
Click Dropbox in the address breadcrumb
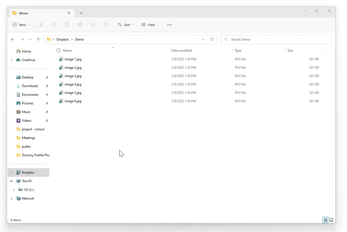point(62,39)
